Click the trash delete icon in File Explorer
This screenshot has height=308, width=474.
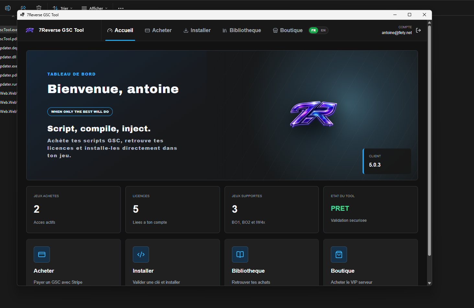click(x=39, y=8)
